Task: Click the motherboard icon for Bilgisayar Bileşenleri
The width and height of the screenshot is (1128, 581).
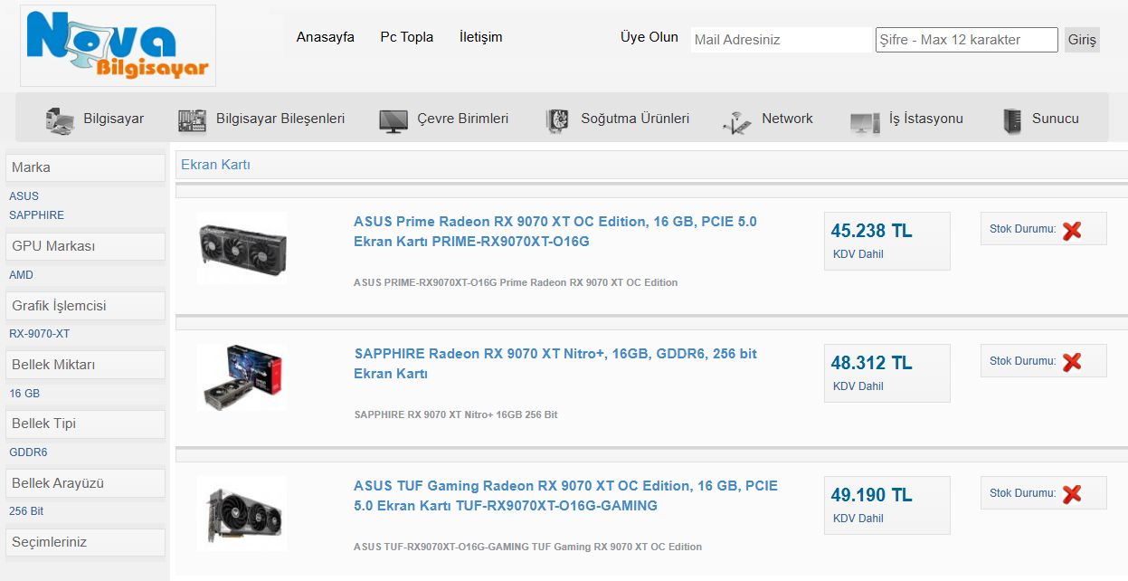Action: pyautogui.click(x=192, y=119)
